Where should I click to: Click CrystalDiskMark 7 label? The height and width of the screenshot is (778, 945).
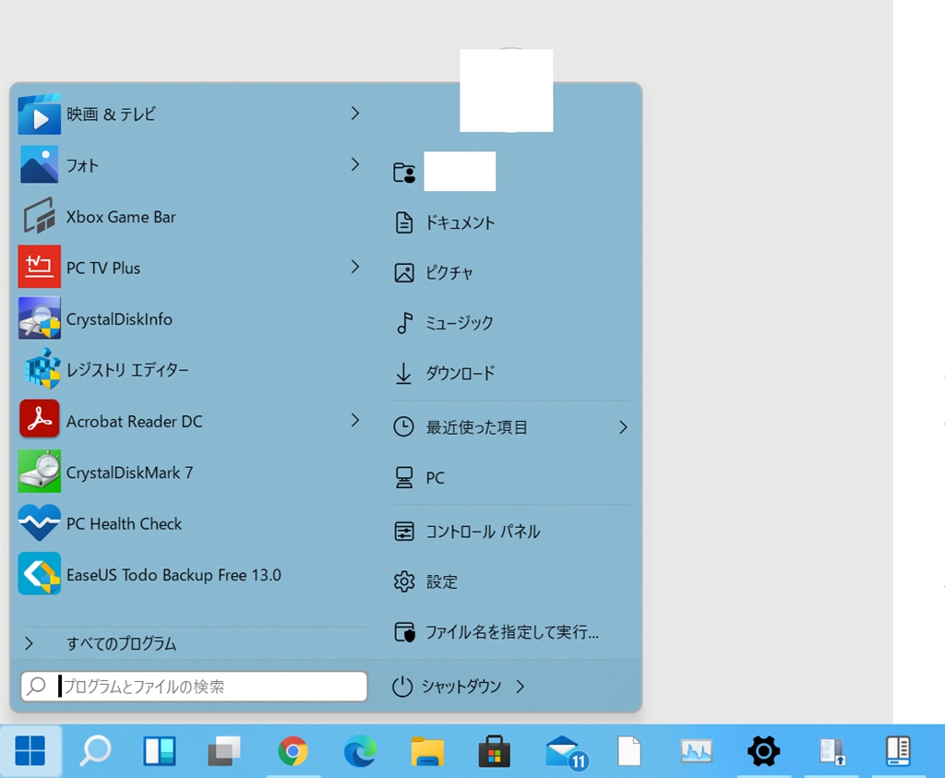129,473
